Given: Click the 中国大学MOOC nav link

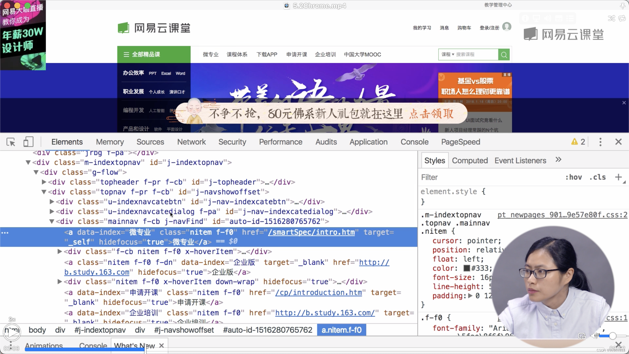Looking at the screenshot, I should (x=362, y=54).
